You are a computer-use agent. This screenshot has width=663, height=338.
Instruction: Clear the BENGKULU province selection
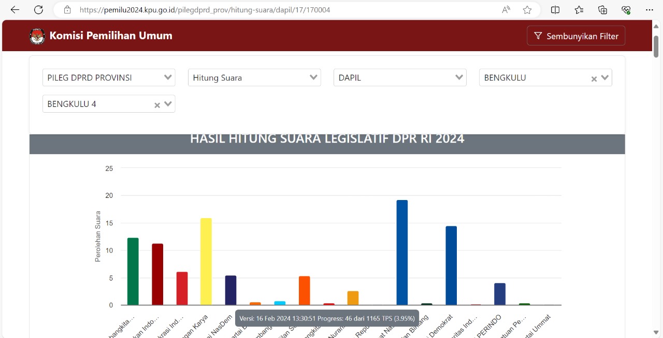(594, 79)
